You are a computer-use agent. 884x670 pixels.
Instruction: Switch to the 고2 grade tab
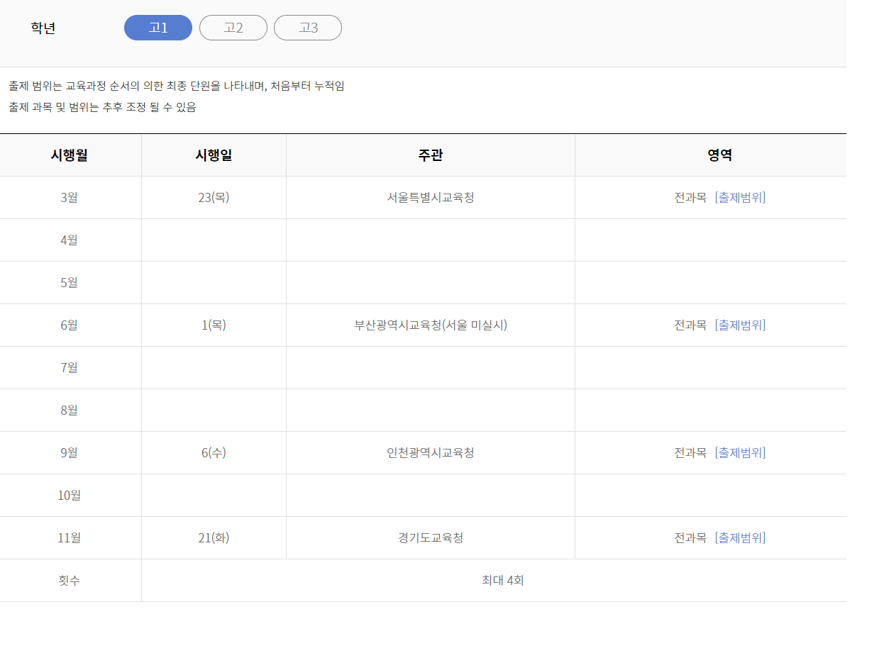click(x=233, y=28)
